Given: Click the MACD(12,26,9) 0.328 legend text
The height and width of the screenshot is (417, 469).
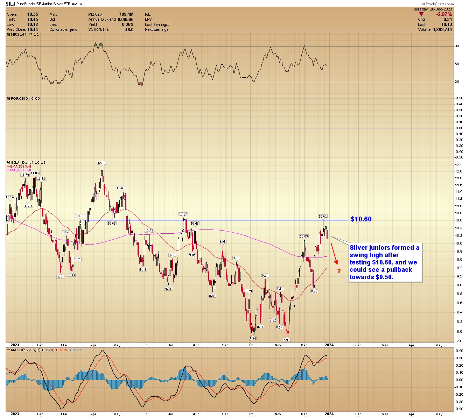Looking at the screenshot, I should click(x=33, y=350).
